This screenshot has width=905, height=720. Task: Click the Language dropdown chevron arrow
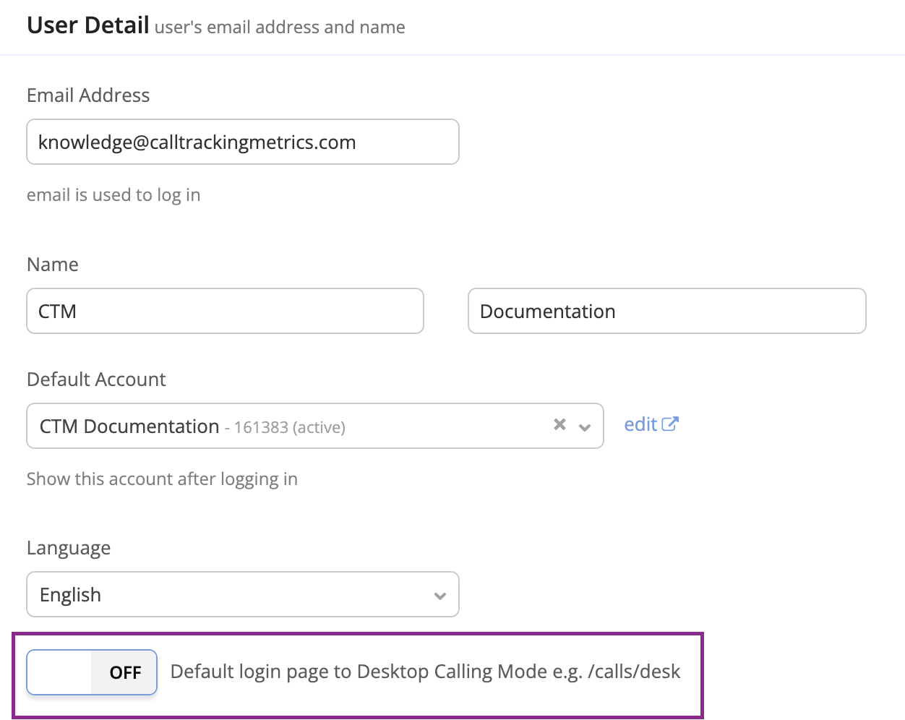[439, 596]
